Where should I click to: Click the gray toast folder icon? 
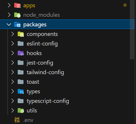(21, 82)
